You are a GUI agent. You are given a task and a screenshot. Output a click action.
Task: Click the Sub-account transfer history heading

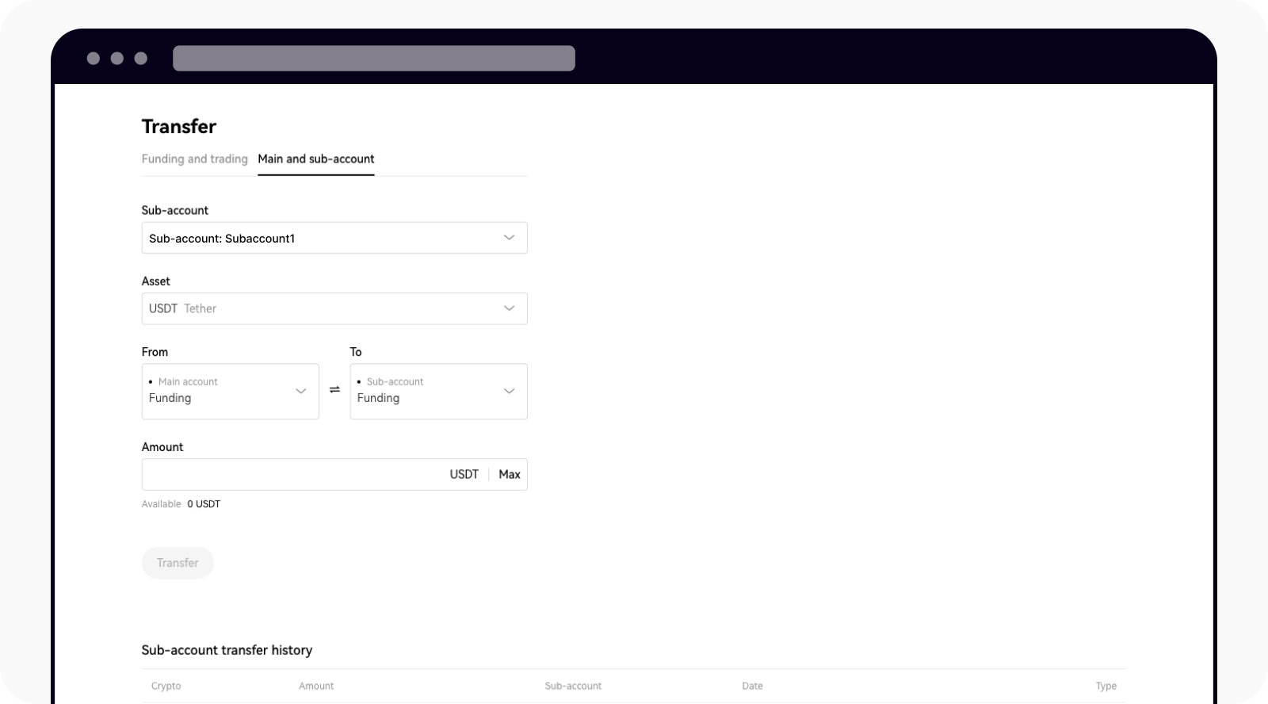click(227, 650)
